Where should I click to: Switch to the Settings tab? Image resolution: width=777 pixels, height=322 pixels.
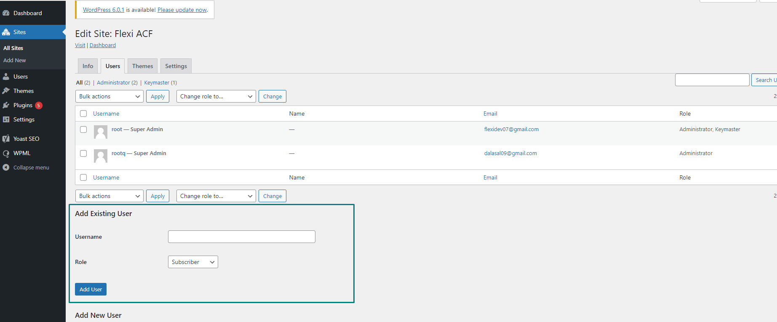[x=176, y=66]
